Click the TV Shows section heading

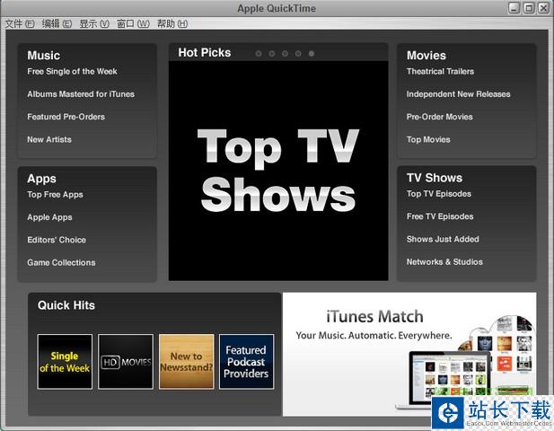tap(435, 178)
